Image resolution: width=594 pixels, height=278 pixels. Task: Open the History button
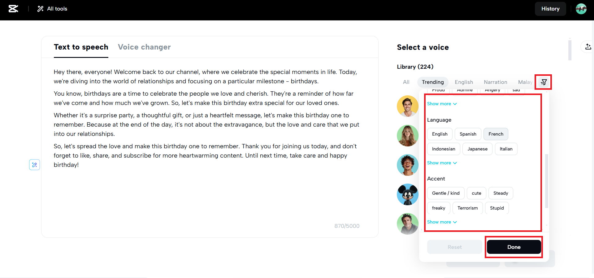[550, 9]
